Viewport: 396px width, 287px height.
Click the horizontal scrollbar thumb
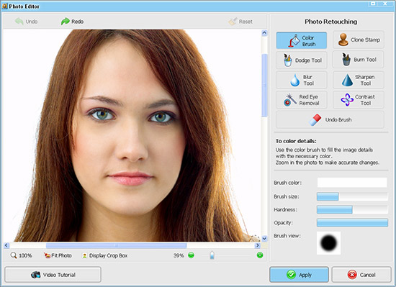(117, 245)
